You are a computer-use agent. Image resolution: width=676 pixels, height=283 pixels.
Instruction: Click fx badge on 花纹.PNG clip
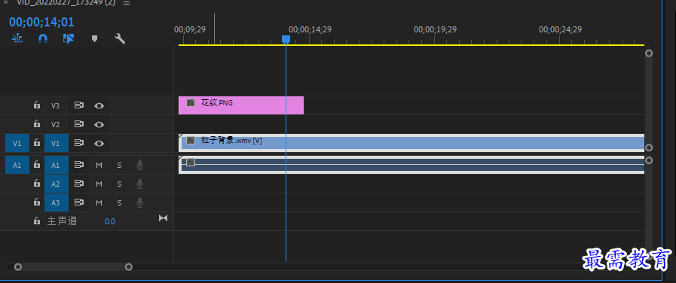[x=191, y=103]
